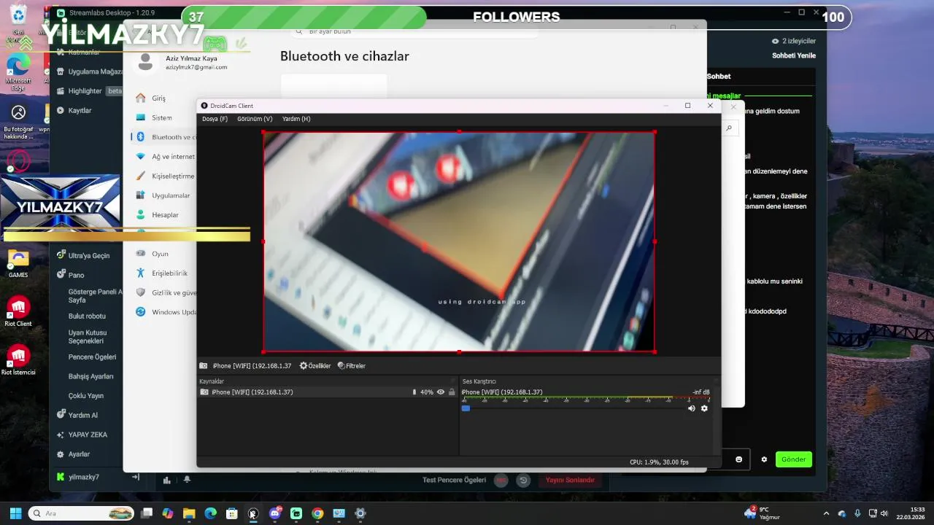Open Ağ ve internet settings
The height and width of the screenshot is (525, 934).
click(165, 157)
